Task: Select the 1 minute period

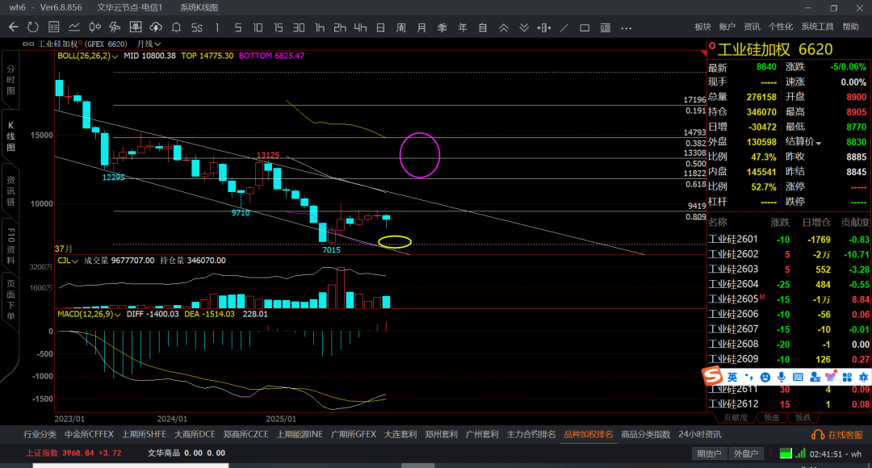Action: [217, 27]
